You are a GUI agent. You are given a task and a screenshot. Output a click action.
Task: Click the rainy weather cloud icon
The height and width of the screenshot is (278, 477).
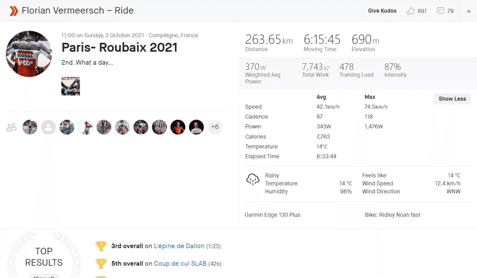point(252,179)
